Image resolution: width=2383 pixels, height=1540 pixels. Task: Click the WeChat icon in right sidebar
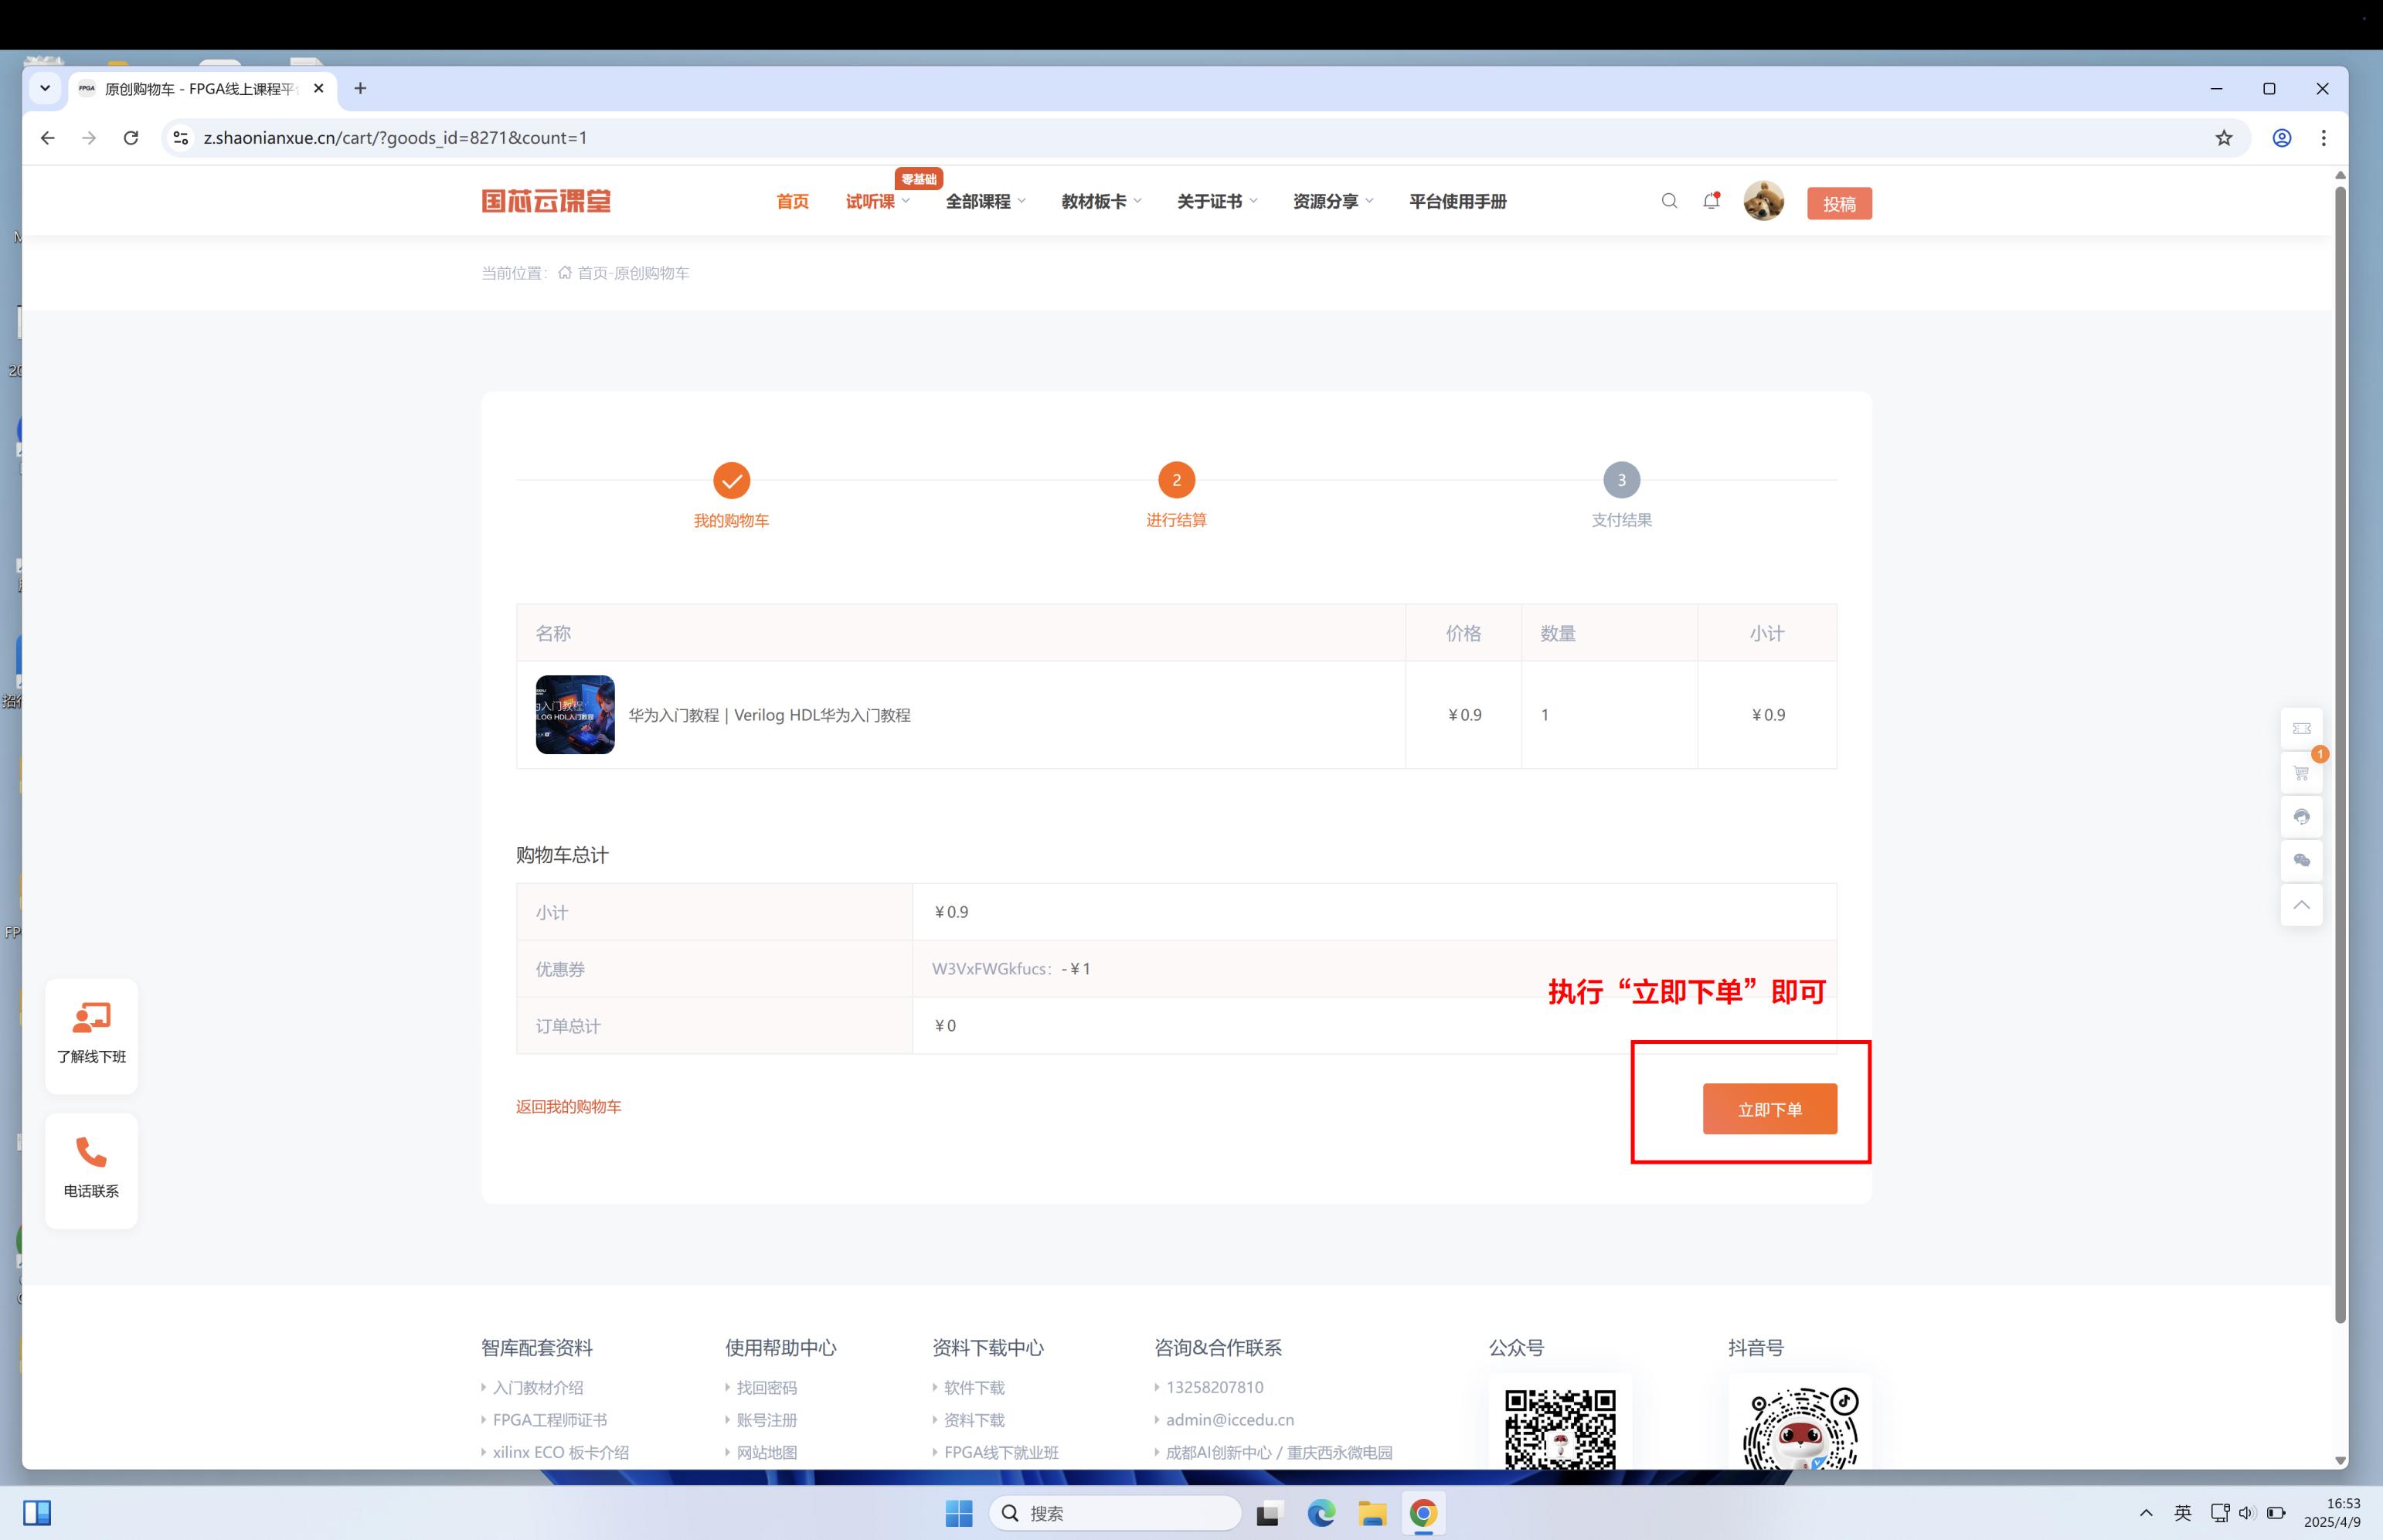click(2301, 861)
